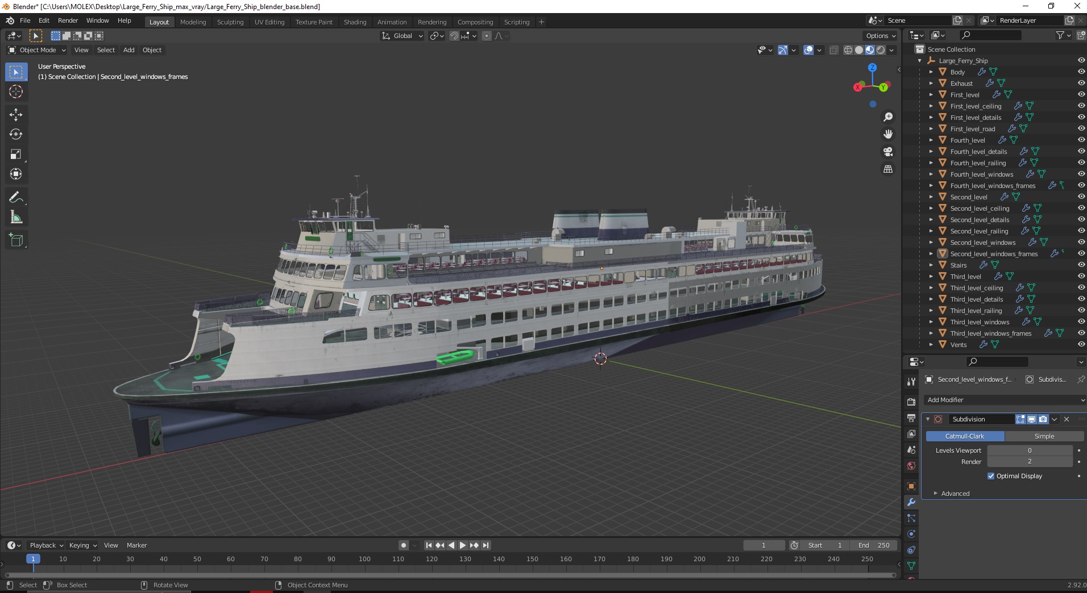Pick the Measure tool
This screenshot has width=1087, height=593.
16,218
